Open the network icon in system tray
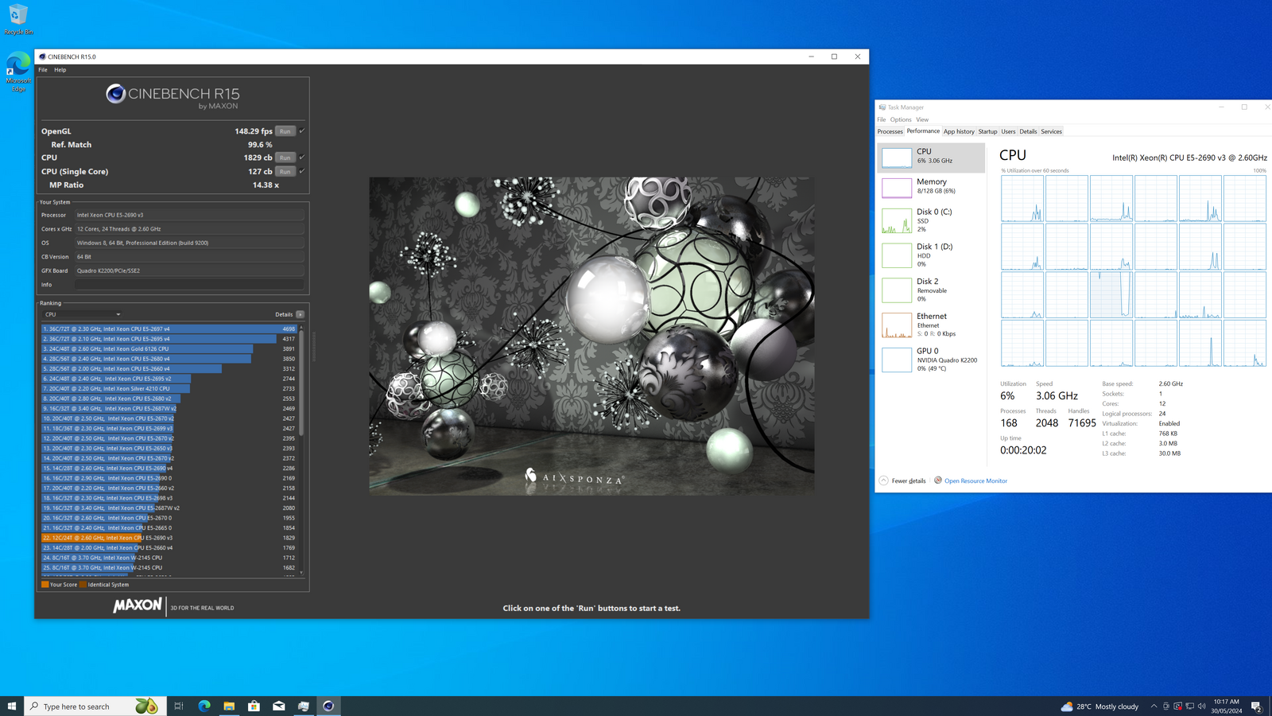The height and width of the screenshot is (716, 1272). point(1189,706)
